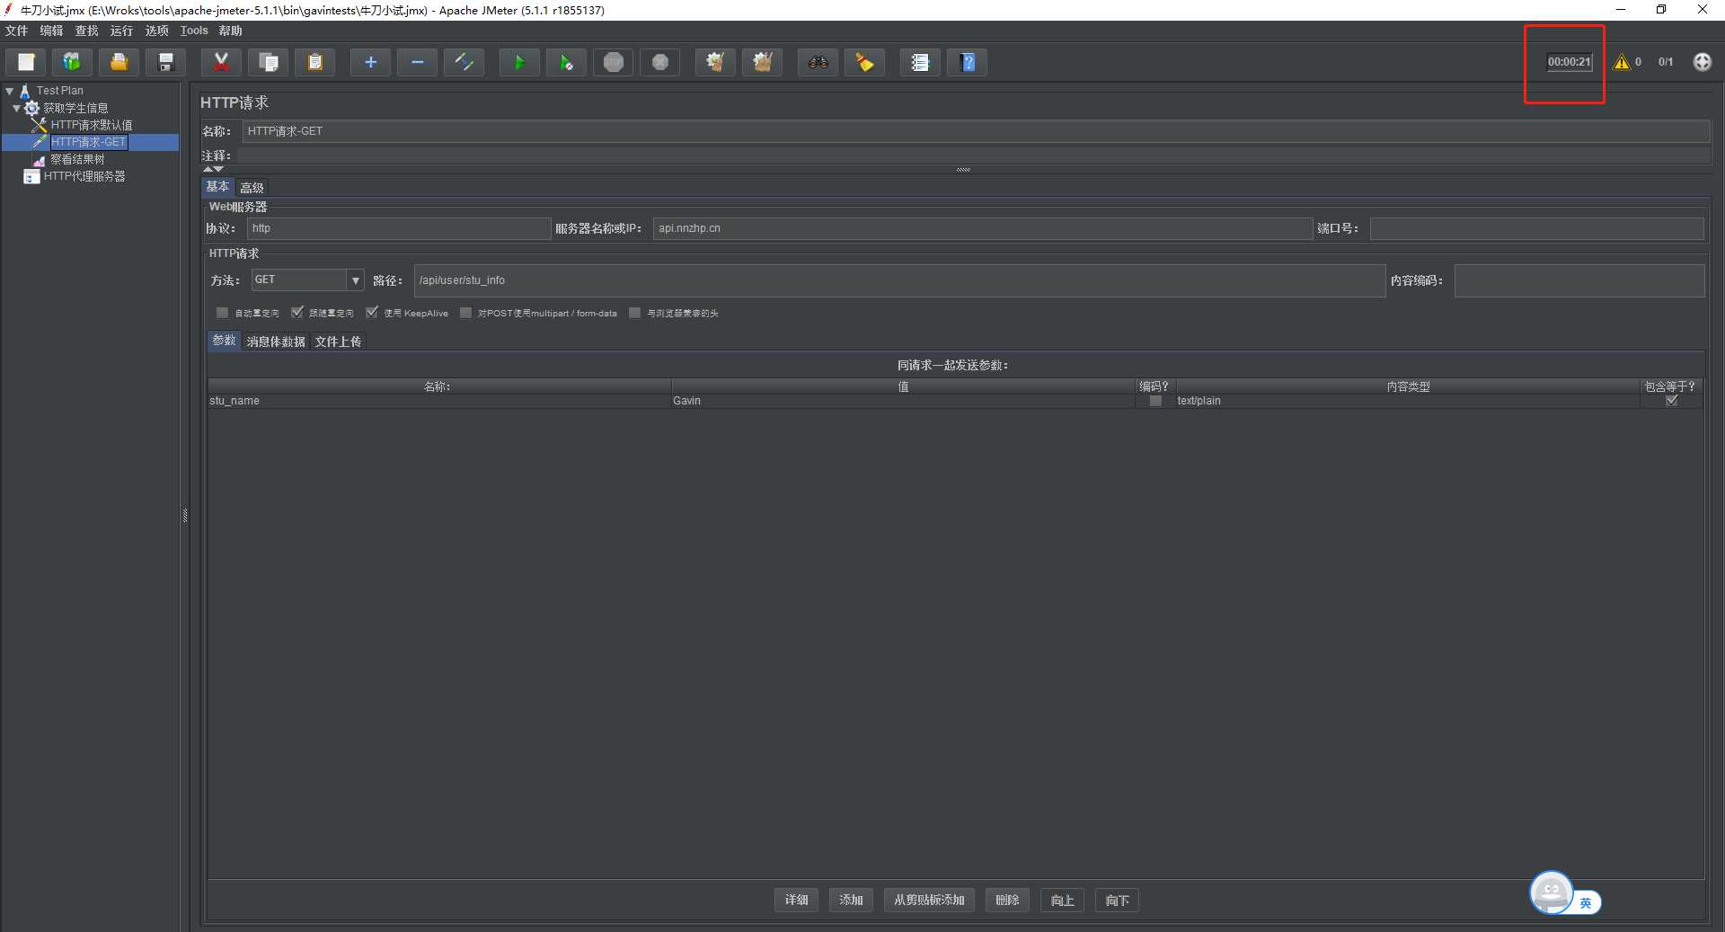Image resolution: width=1725 pixels, height=932 pixels.
Task: Click the 端口号 input field
Action: (1536, 228)
